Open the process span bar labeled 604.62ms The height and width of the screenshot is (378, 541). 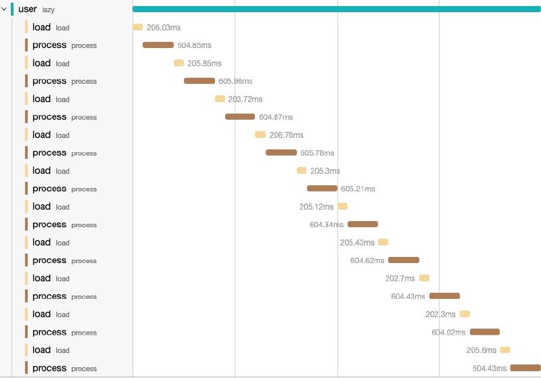point(404,260)
